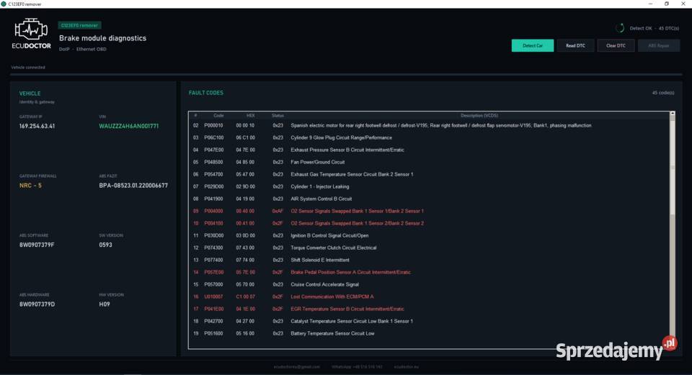Click the green C123EF0 remover badge
Viewport: 692px width, 375px height.
click(79, 25)
